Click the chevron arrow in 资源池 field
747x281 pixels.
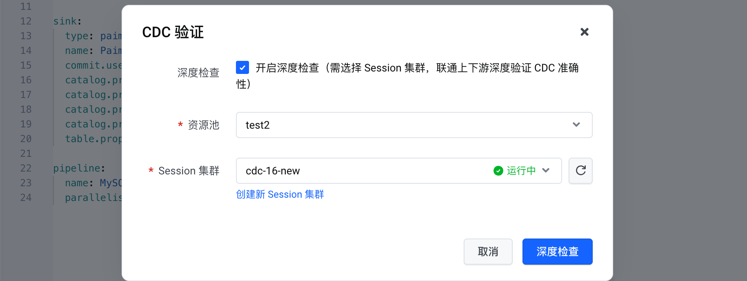coord(576,125)
